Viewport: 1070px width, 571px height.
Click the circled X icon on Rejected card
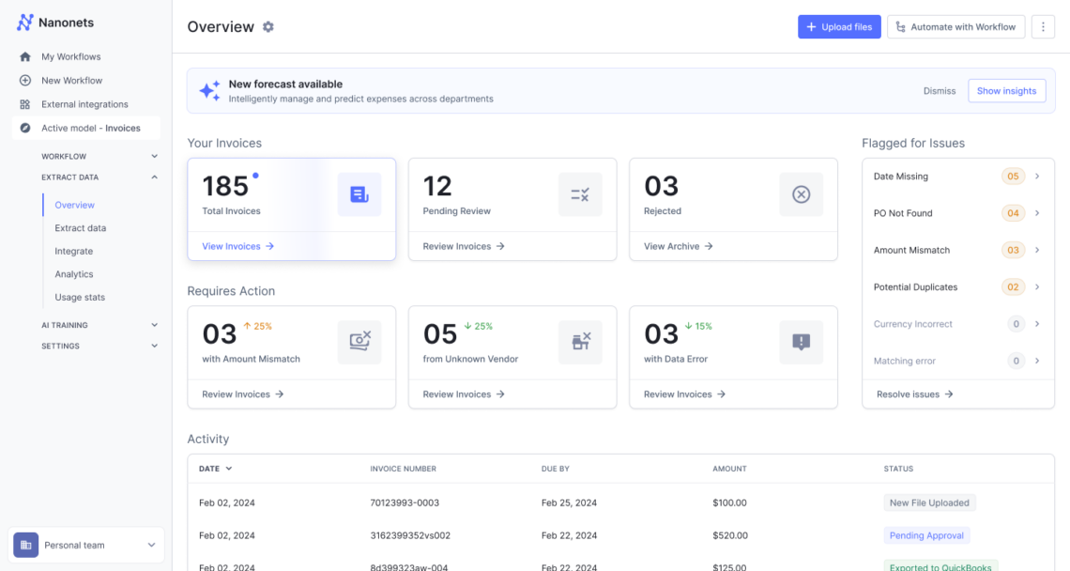[x=801, y=193]
